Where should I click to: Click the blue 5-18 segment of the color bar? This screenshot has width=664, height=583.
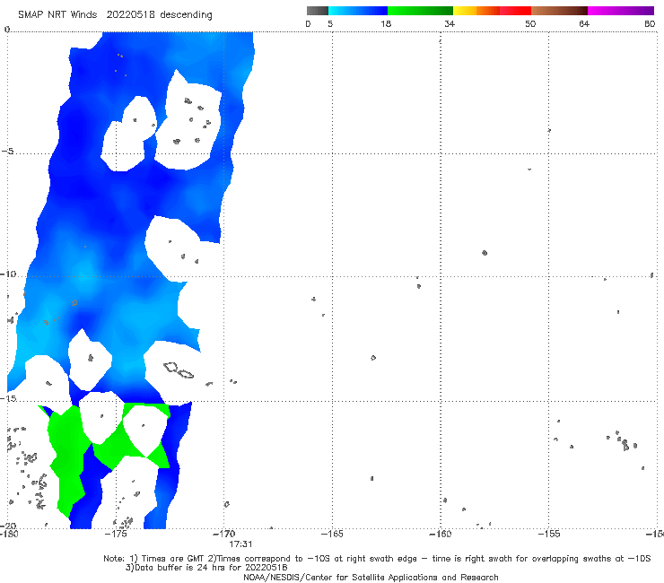358,11
